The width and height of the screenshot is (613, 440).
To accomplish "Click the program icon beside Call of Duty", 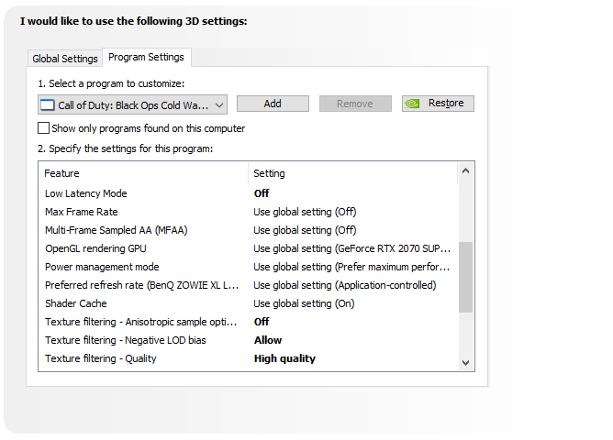I will coord(48,105).
